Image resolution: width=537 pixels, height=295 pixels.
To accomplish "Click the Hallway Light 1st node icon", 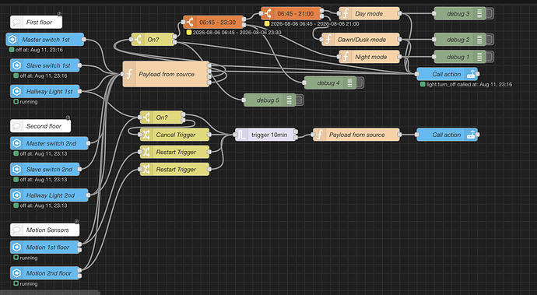I will click(x=16, y=92).
